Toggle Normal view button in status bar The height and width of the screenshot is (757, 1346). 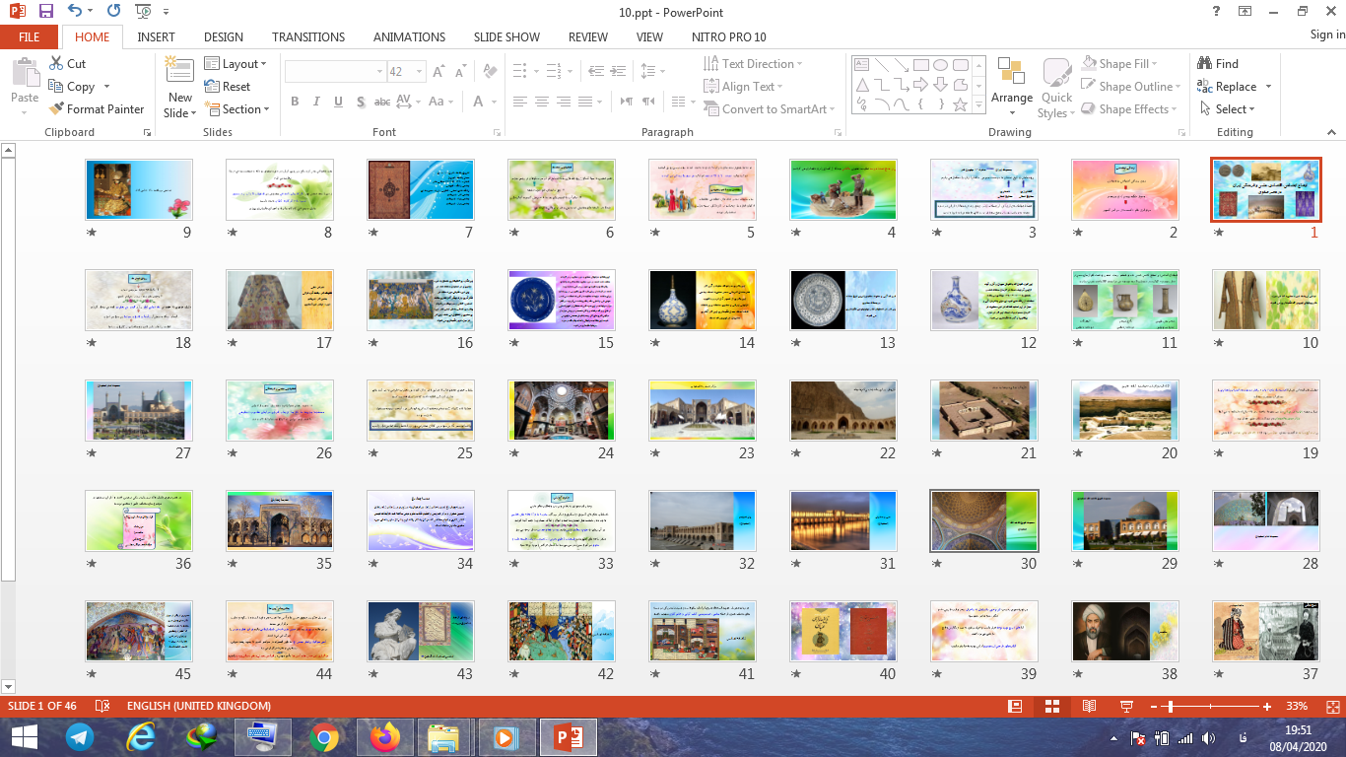tap(1015, 707)
